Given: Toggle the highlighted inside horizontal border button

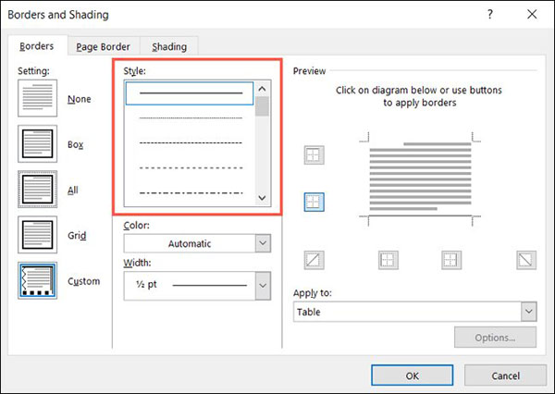Looking at the screenshot, I should click(x=314, y=201).
